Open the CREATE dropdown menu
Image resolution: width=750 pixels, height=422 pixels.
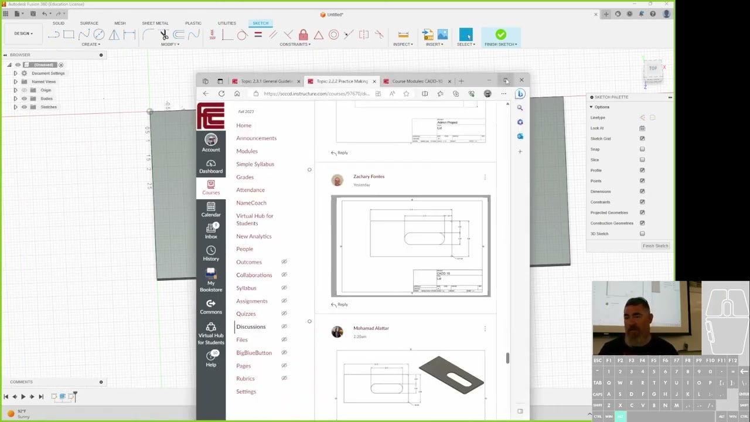(x=90, y=45)
